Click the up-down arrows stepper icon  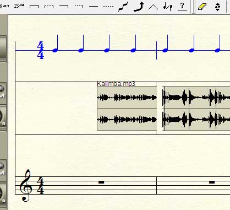[217, 7]
